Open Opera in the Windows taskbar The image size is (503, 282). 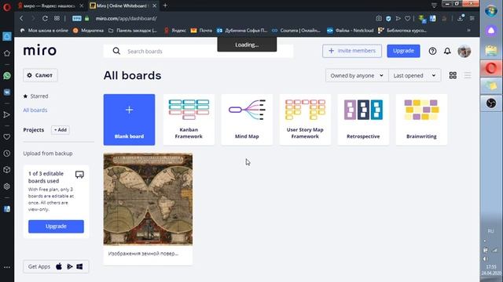tap(490, 68)
